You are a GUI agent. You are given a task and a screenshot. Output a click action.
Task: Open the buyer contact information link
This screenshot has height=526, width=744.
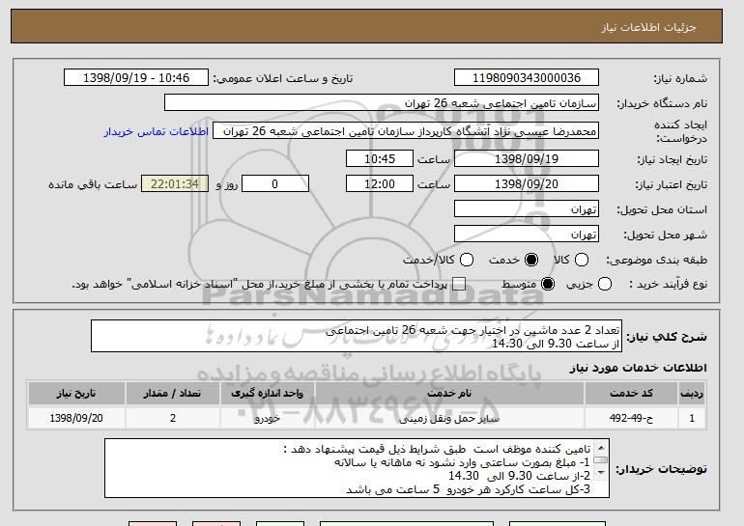pos(157,131)
